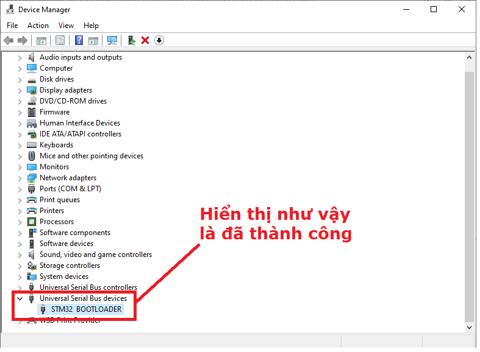Click the red X Uninstall device icon
480x352 pixels.
(145, 41)
